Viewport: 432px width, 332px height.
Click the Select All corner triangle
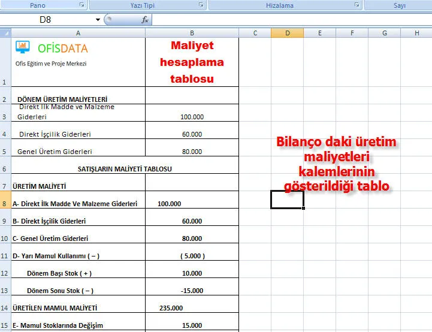(5, 33)
